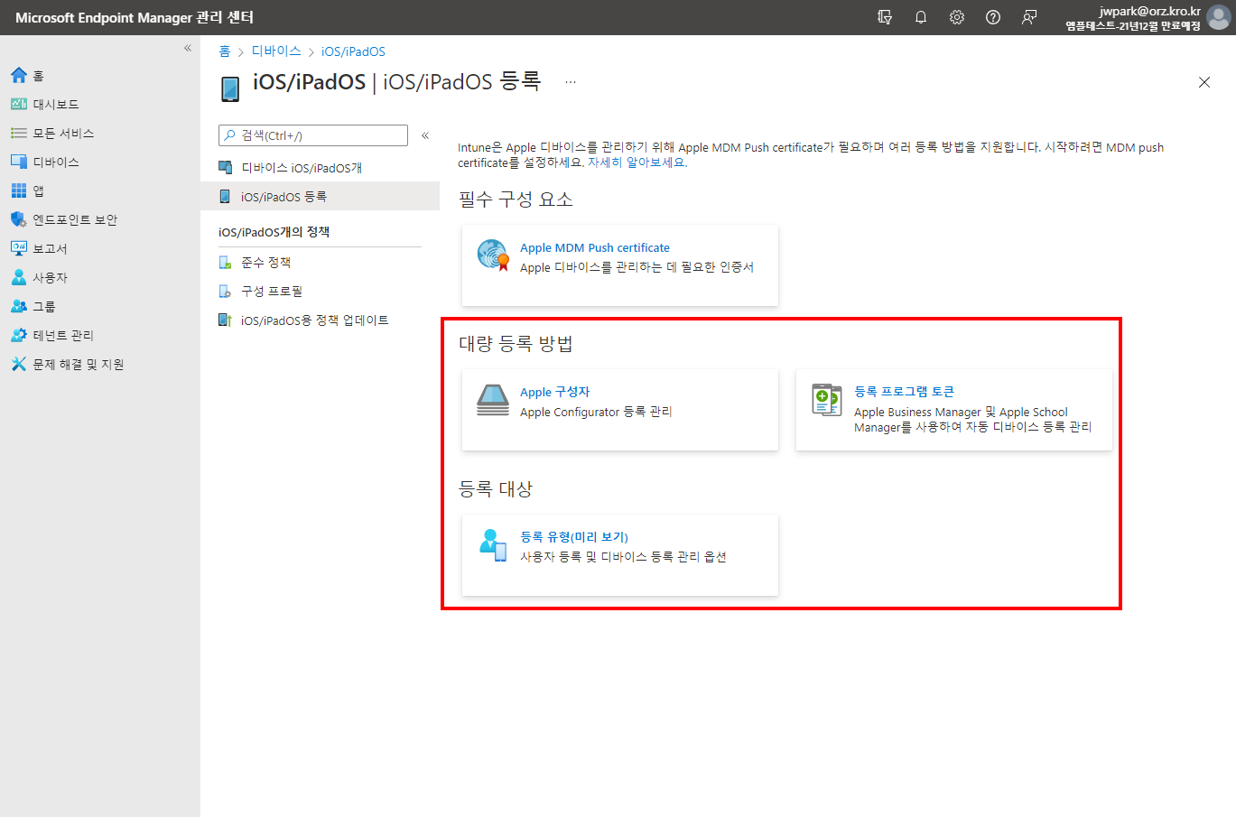This screenshot has width=1236, height=817.
Task: Click Microsoft Endpoint Manager 관리 센터 title
Action: coord(135,17)
